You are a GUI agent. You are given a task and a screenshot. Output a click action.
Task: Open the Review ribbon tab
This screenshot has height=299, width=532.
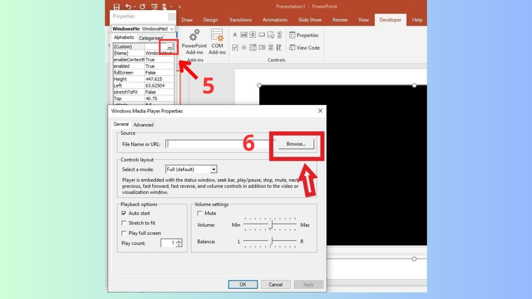340,20
